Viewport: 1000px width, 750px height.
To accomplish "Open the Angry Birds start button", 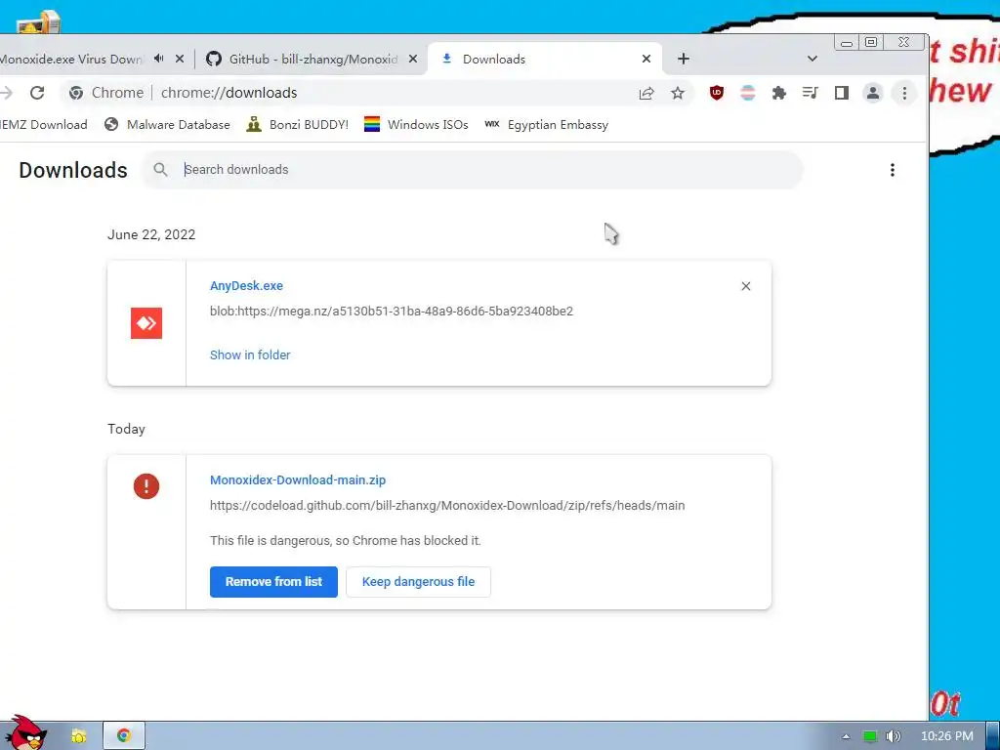I will point(24,733).
